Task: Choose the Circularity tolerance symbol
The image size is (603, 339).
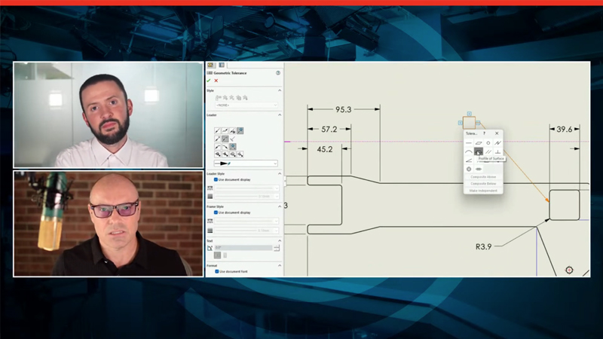Action: click(488, 143)
